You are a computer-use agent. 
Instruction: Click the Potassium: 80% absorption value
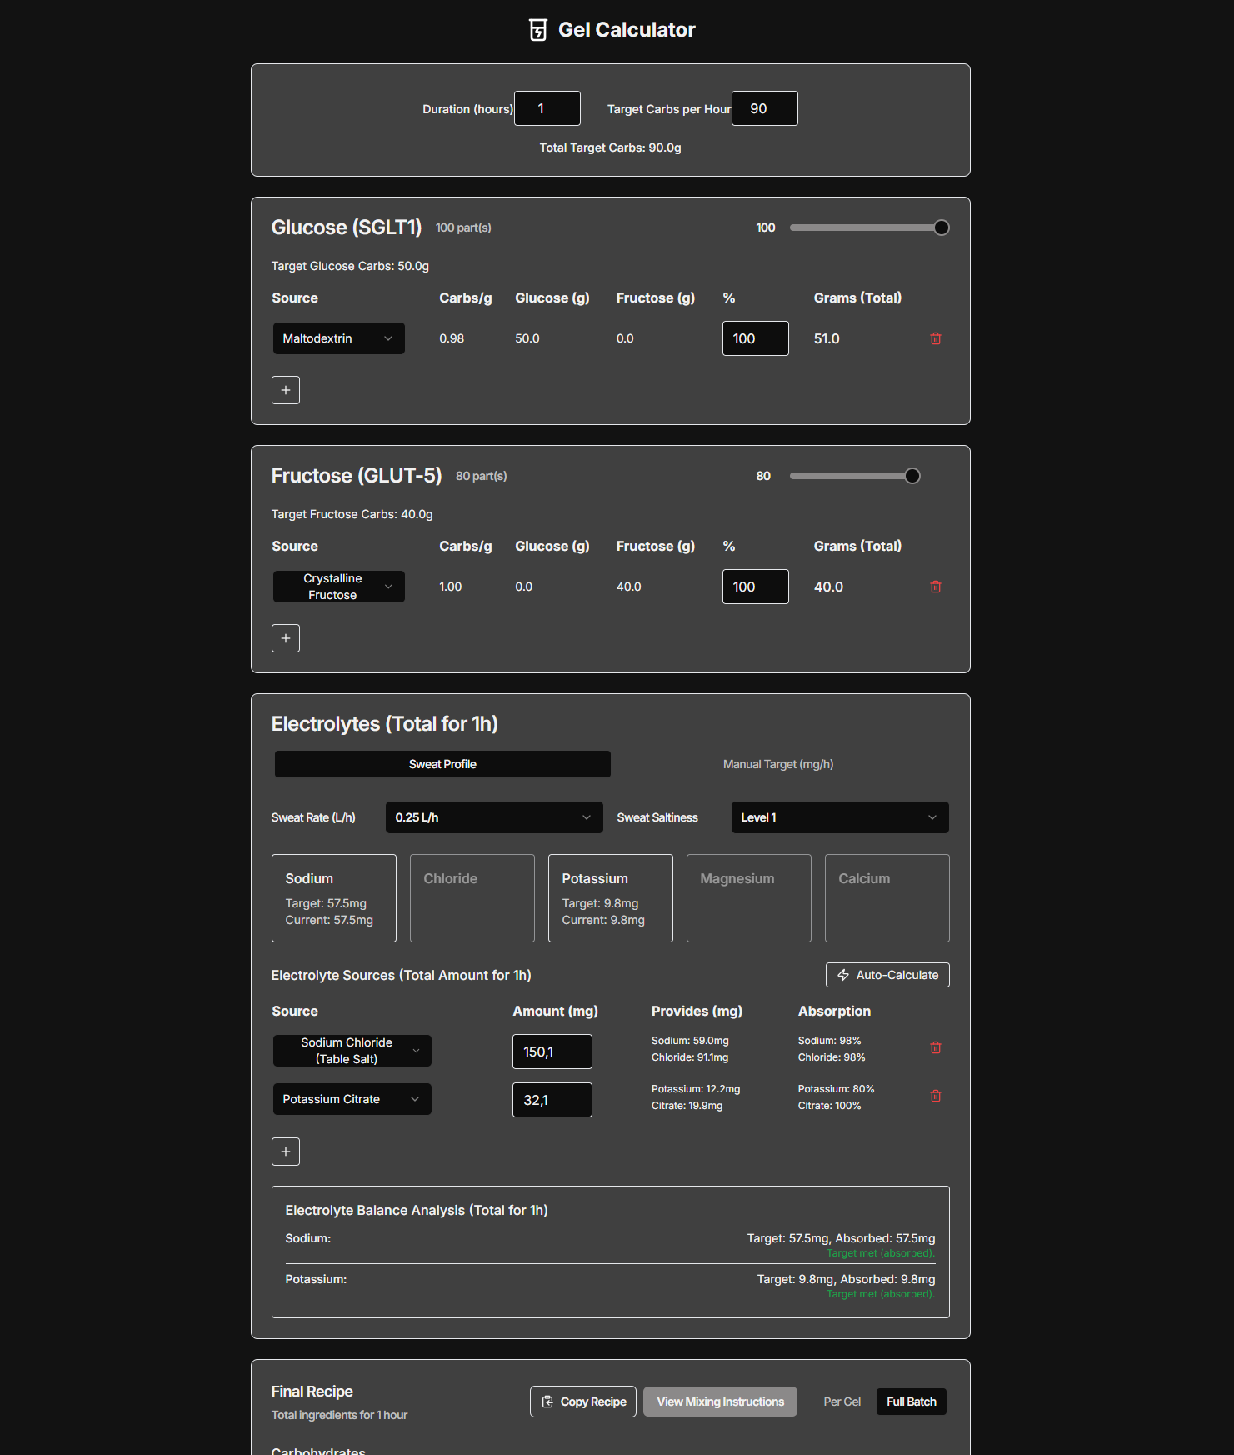click(837, 1089)
